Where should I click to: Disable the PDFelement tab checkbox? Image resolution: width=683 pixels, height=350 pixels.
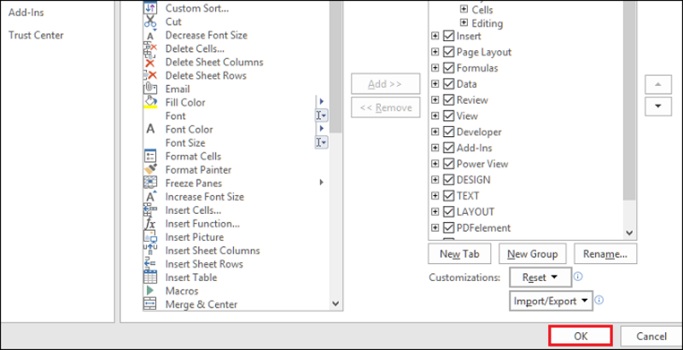(448, 227)
